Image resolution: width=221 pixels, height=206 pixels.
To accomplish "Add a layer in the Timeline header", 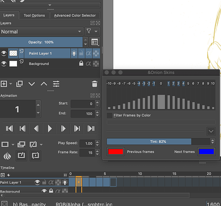I will 2,175.
